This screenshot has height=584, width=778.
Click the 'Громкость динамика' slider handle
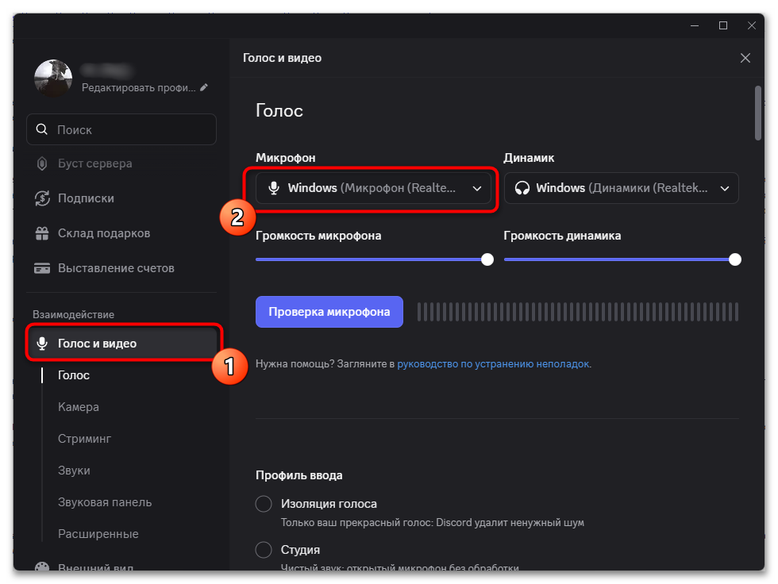(x=735, y=259)
